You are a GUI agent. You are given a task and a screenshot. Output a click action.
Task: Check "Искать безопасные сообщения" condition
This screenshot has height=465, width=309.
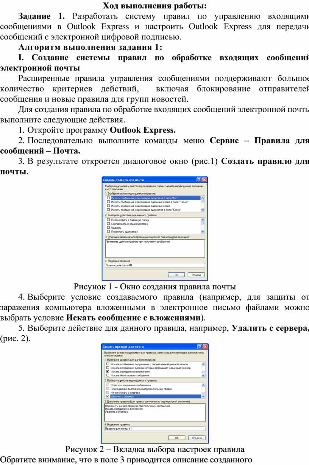pyautogui.click(x=108, y=375)
